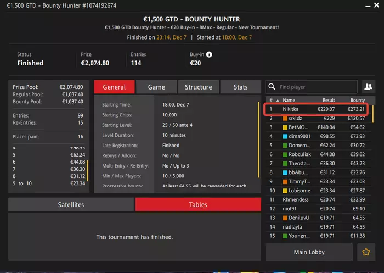This screenshot has height=273, width=384.
Task: Click the Buy-in info icon
Action: pos(209,54)
